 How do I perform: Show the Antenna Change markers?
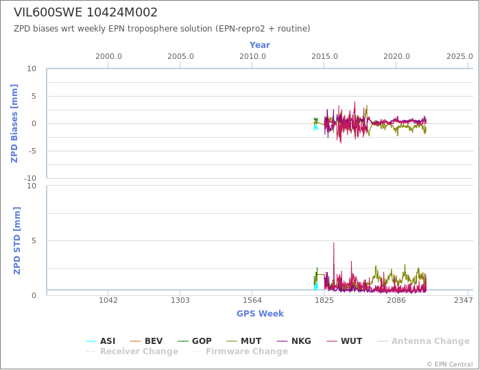pos(423,341)
